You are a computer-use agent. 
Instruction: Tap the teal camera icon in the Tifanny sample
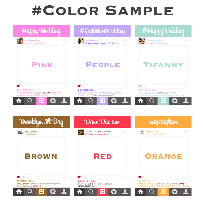163,101
